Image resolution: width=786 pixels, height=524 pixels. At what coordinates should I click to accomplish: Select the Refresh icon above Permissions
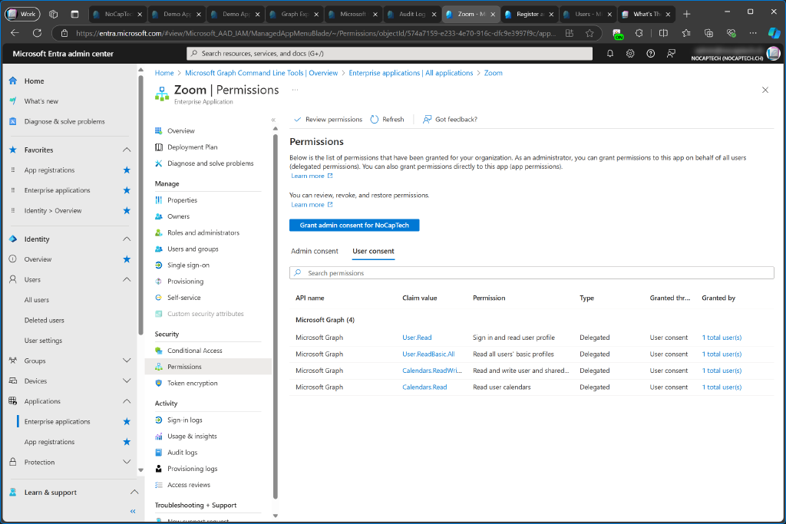pos(374,119)
